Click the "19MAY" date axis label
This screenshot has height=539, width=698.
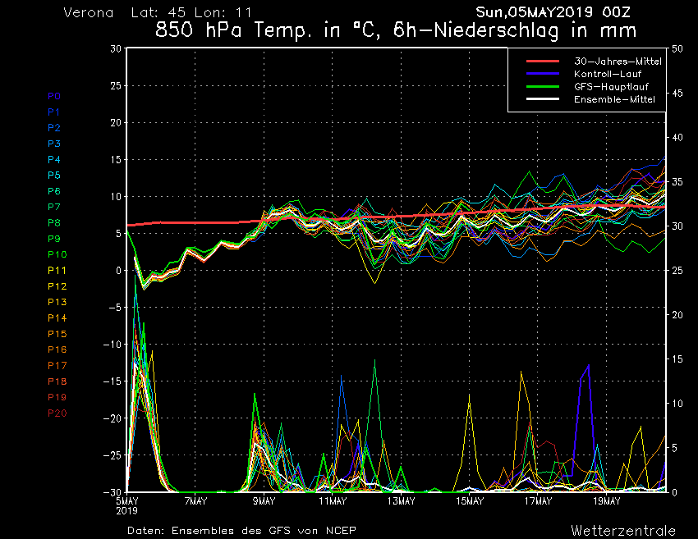coord(607,501)
